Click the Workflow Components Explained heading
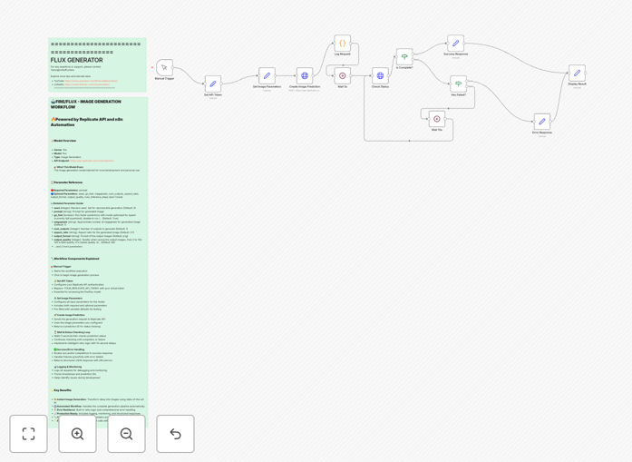 tap(76, 259)
